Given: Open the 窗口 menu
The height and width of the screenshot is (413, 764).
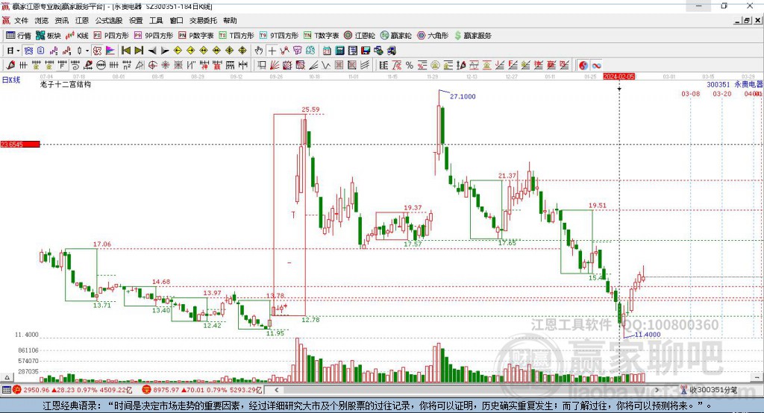Looking at the screenshot, I should [176, 20].
